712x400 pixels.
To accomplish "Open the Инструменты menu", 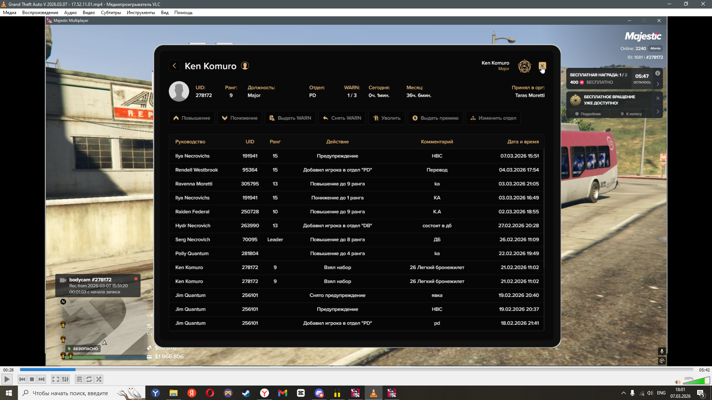I will point(141,13).
